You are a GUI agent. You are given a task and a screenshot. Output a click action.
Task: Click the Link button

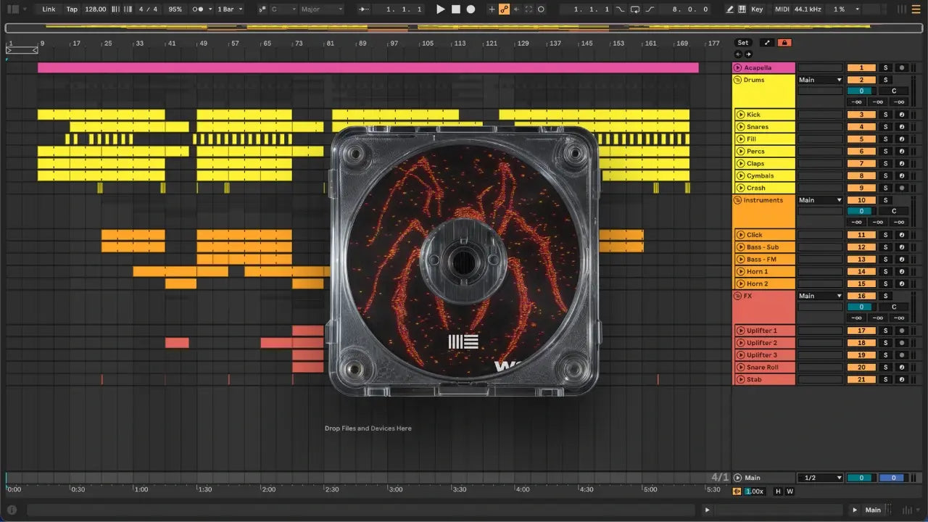[x=49, y=9]
